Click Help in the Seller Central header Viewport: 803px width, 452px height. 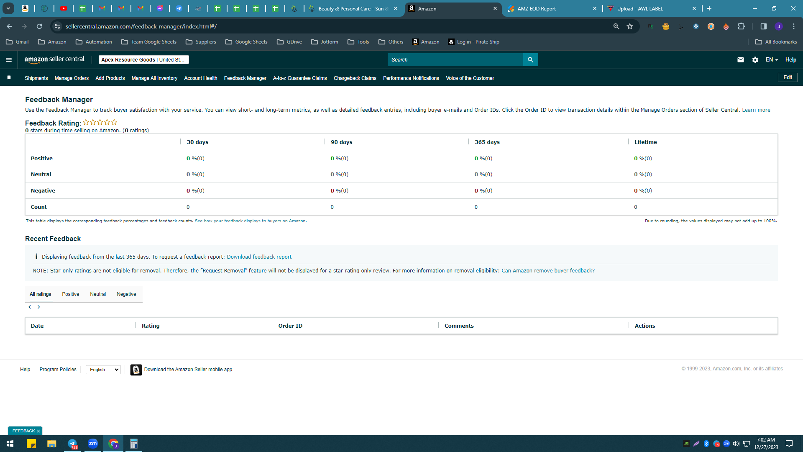tap(790, 60)
